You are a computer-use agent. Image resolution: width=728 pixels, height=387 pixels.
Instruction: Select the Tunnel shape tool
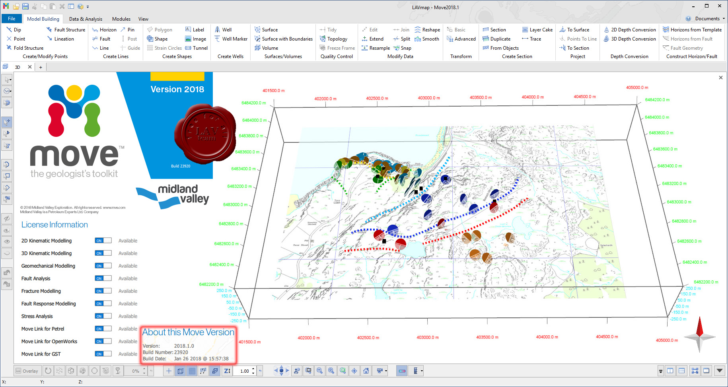point(197,48)
